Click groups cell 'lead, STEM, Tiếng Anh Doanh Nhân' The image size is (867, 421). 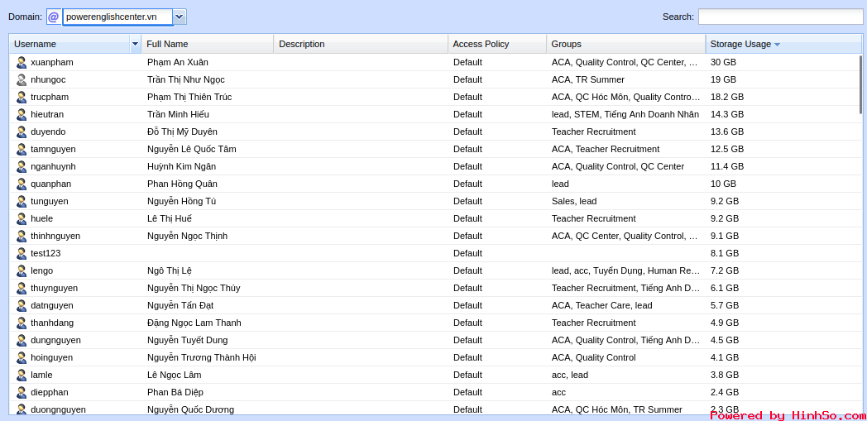pyautogui.click(x=625, y=114)
